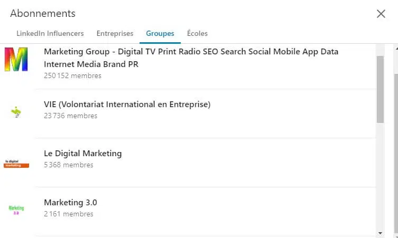Close the Abonnements dialog
398x238 pixels.
click(381, 14)
